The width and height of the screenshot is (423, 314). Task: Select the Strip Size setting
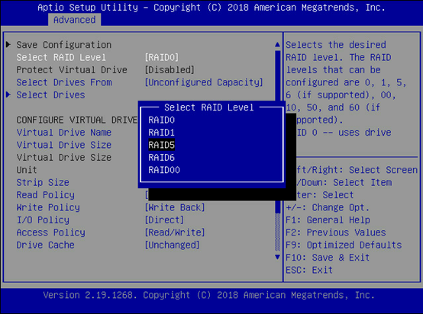click(x=43, y=183)
